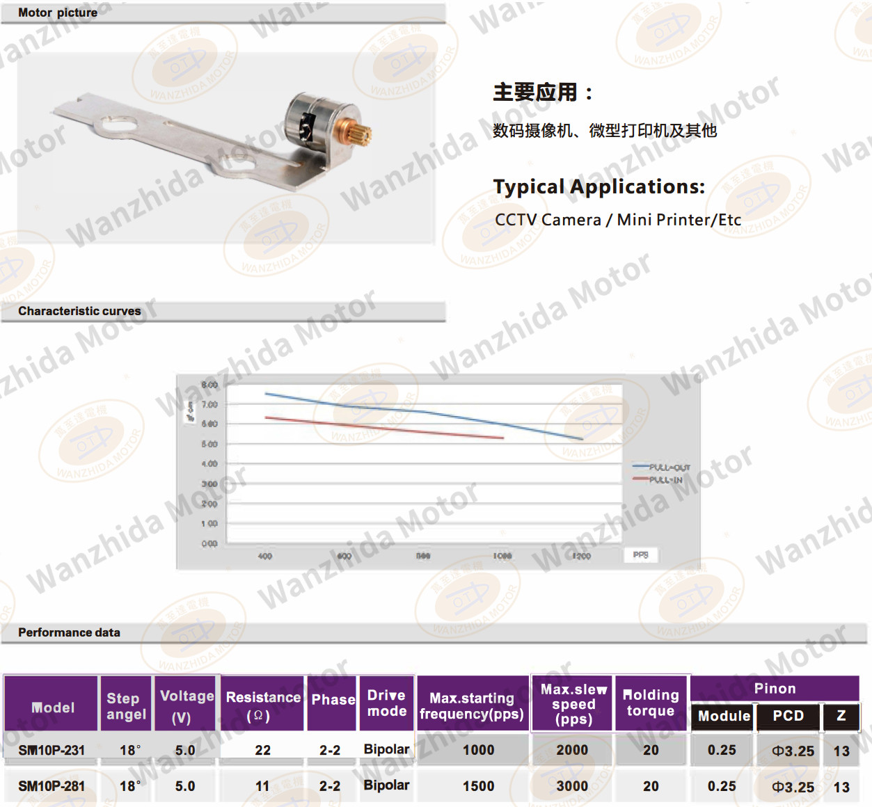Viewport: 872px width, 807px height.
Task: Click Φ3.25 PCD in SM10P-281 row
Action: tap(793, 788)
